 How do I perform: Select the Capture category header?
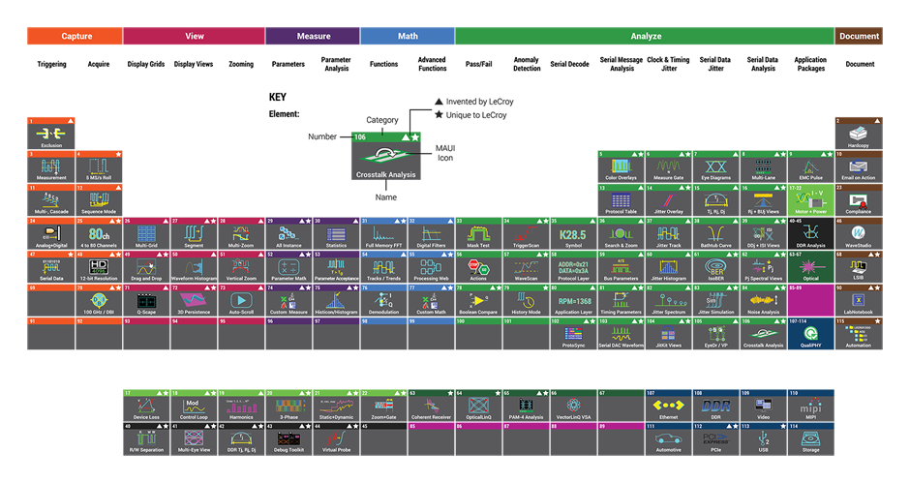(75, 36)
